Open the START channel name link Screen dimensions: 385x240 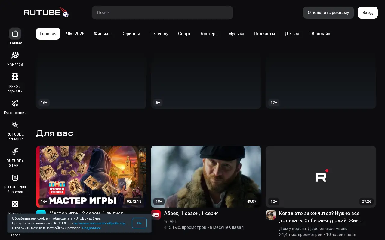click(x=171, y=221)
